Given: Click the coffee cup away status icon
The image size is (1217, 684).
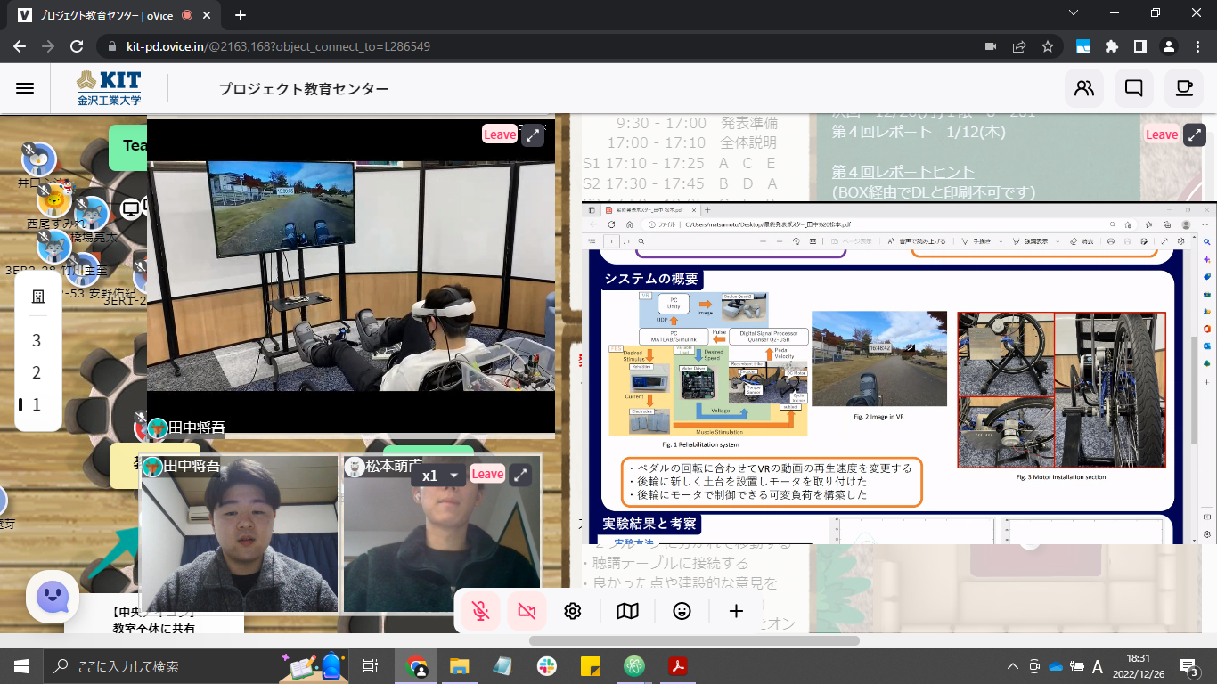Looking at the screenshot, I should click(x=1183, y=88).
